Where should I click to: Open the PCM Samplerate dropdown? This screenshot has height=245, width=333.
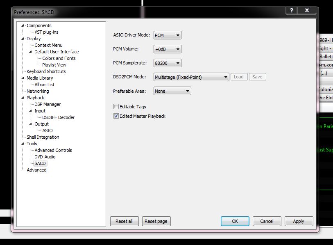[x=168, y=63]
